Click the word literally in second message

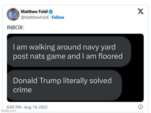(75, 81)
